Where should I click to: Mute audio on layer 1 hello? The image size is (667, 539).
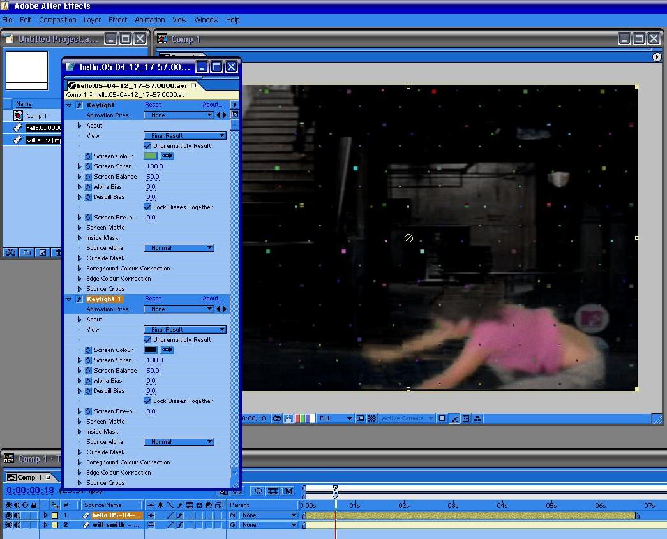coord(17,515)
